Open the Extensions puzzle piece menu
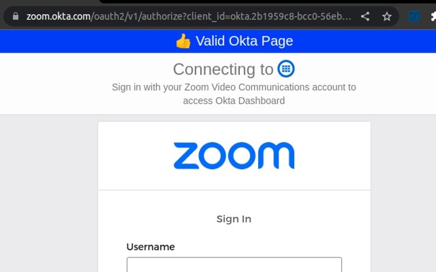Image resolution: width=436 pixels, height=272 pixels. point(433,17)
